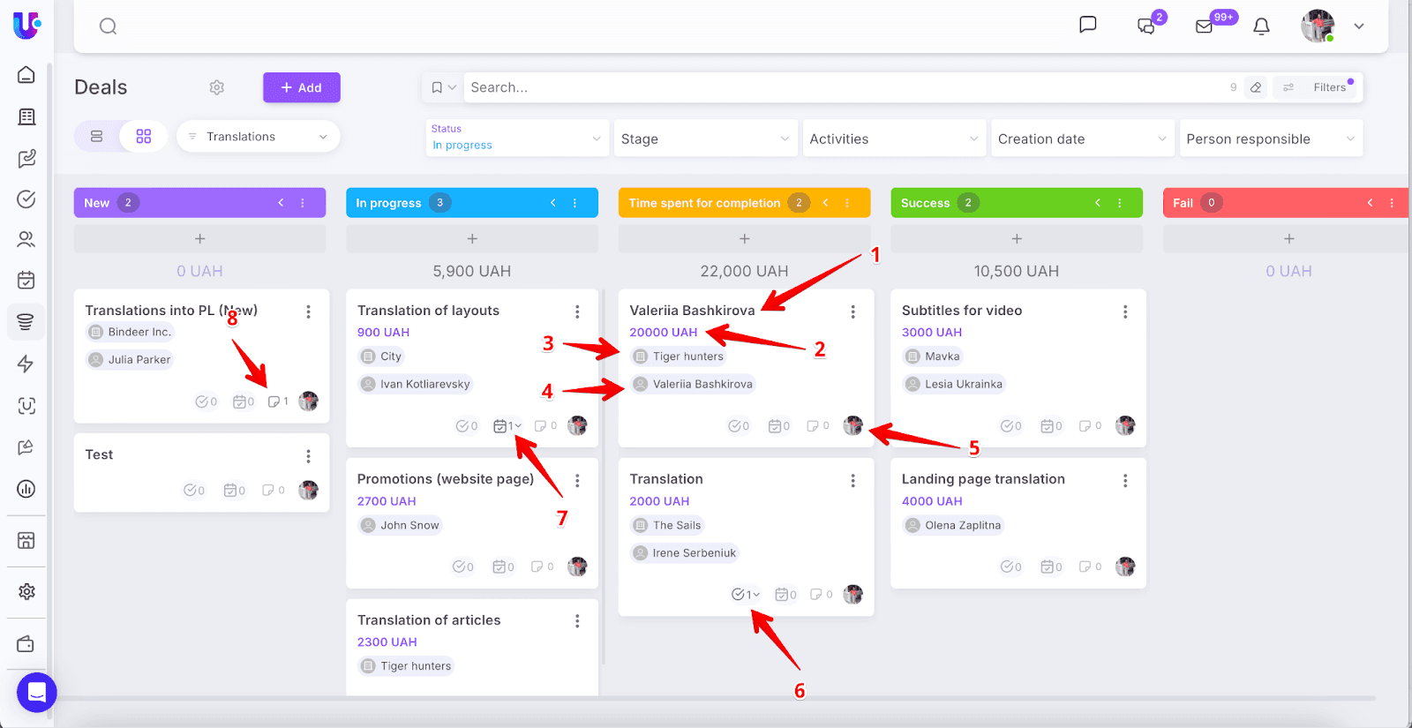The image size is (1412, 728).
Task: Click the email inbox icon with 99+ badge
Action: pyautogui.click(x=1204, y=26)
